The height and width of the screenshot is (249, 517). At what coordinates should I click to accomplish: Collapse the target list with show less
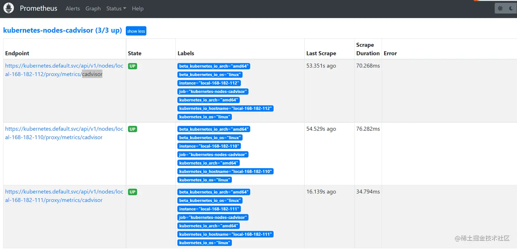point(136,31)
